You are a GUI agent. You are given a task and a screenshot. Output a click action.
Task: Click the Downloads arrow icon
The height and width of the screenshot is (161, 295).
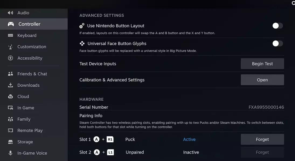11,85
